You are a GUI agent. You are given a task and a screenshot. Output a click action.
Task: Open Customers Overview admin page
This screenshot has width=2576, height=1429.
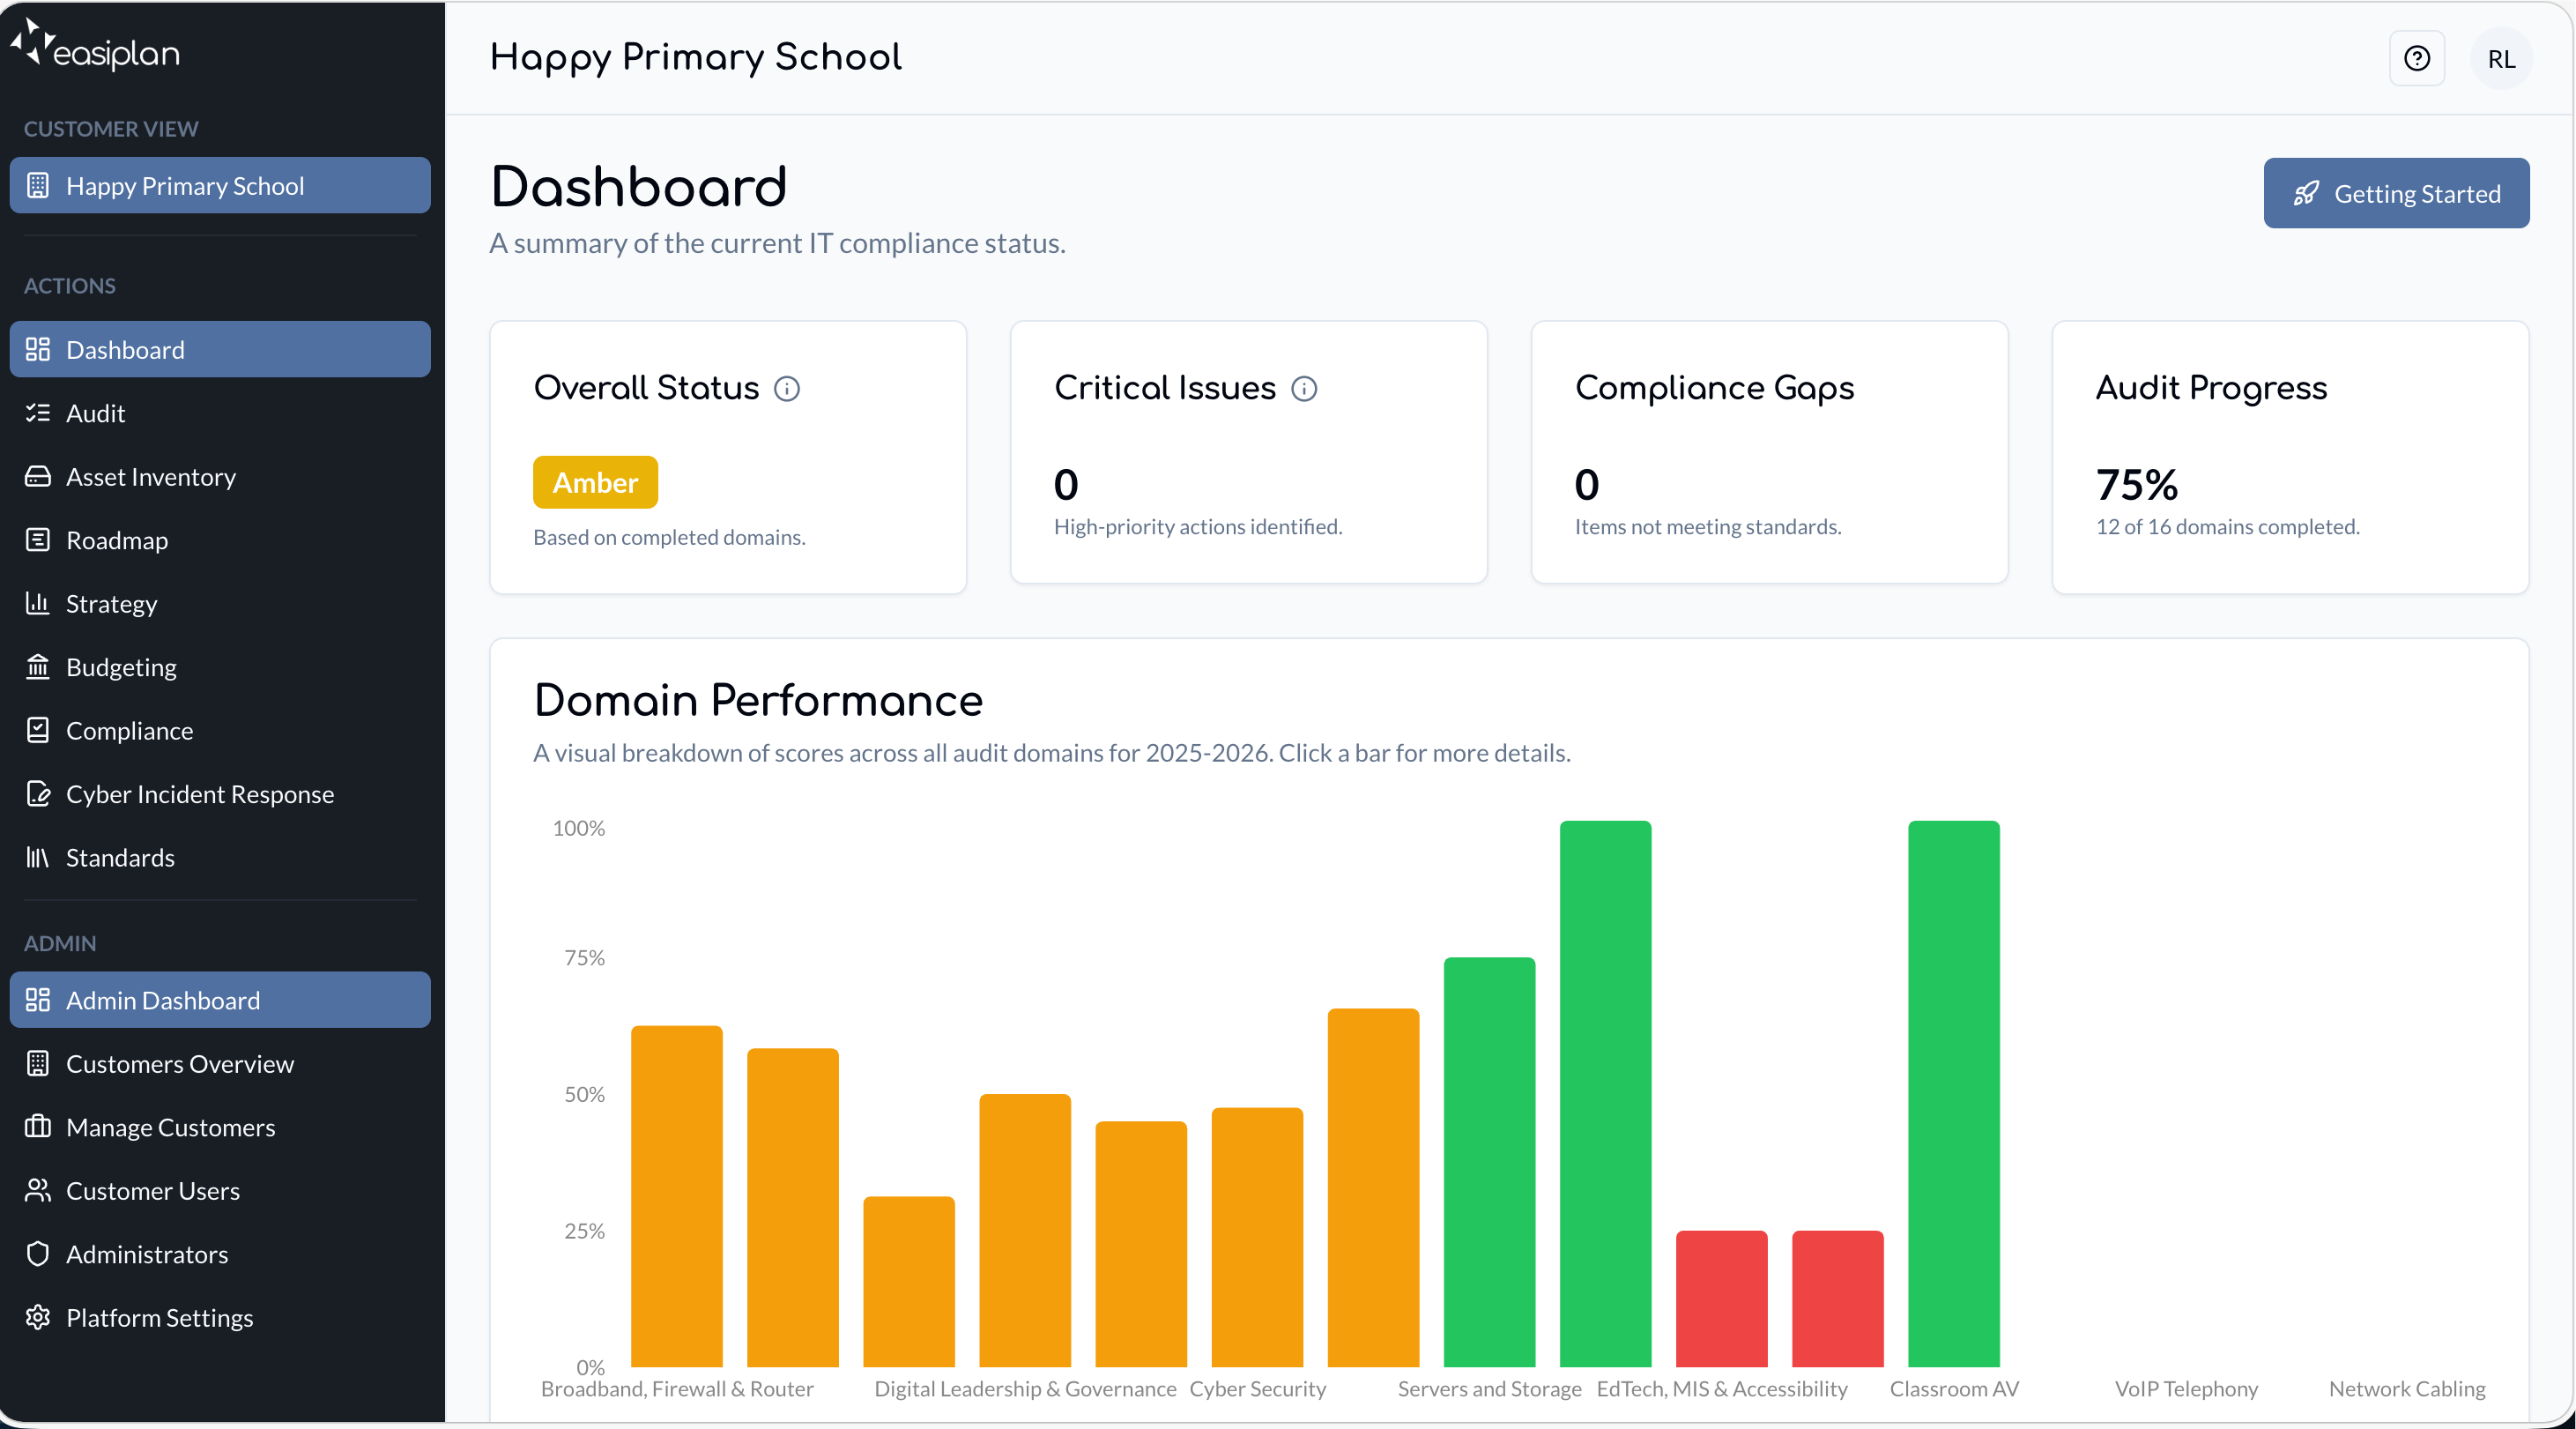click(x=220, y=1063)
